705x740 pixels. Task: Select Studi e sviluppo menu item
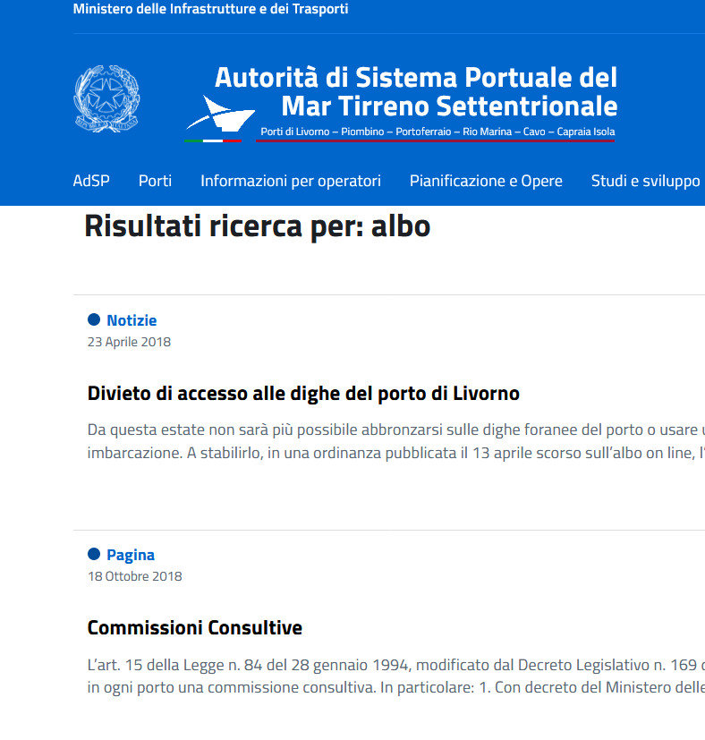tap(645, 181)
